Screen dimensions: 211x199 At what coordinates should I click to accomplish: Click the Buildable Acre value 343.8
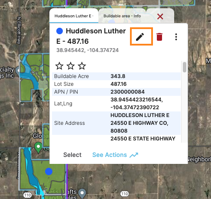click(118, 76)
